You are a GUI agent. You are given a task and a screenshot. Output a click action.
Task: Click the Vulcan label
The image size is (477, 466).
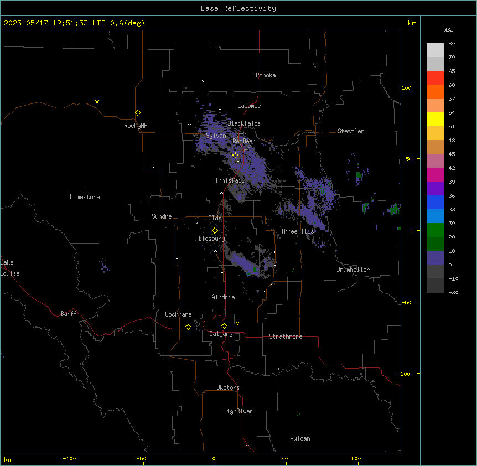pos(300,438)
